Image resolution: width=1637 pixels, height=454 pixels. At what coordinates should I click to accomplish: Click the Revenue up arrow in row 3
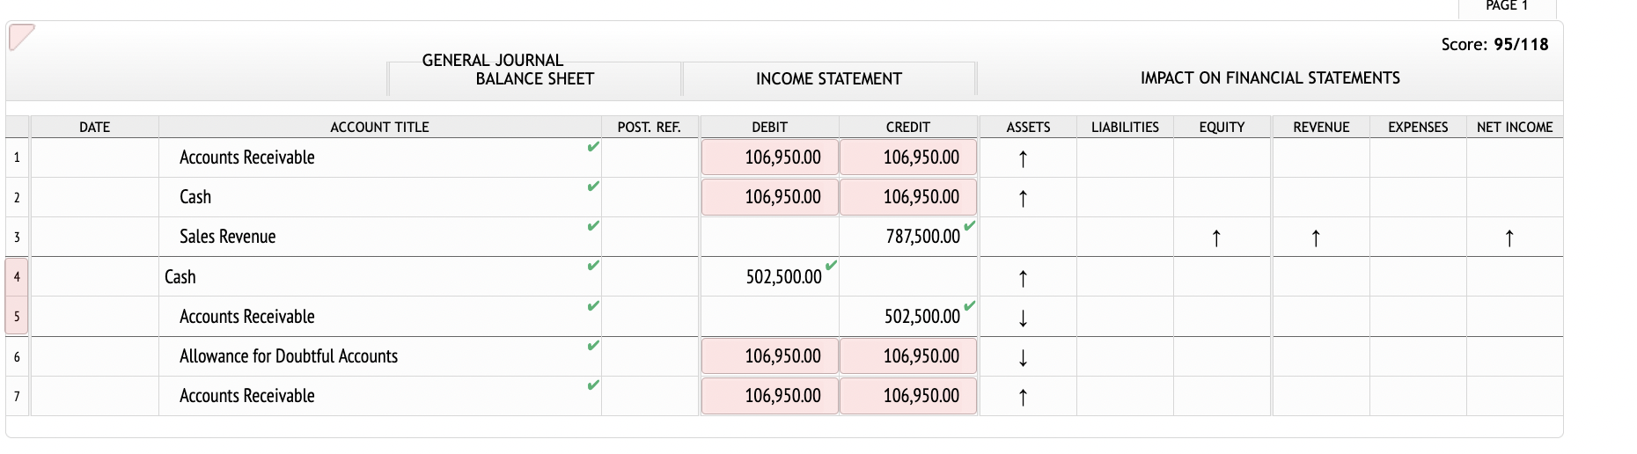[1316, 238]
